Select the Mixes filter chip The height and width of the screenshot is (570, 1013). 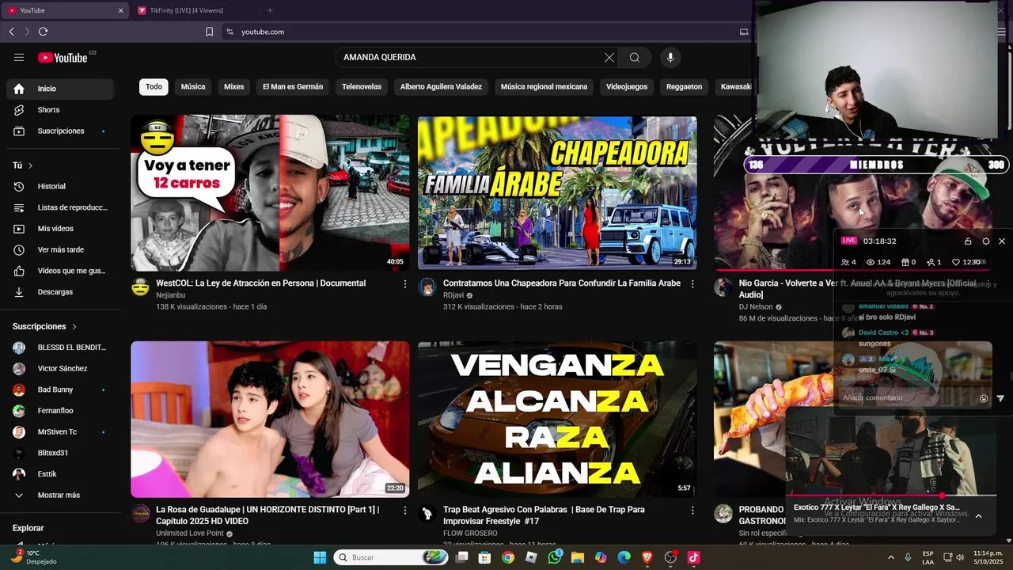point(234,86)
